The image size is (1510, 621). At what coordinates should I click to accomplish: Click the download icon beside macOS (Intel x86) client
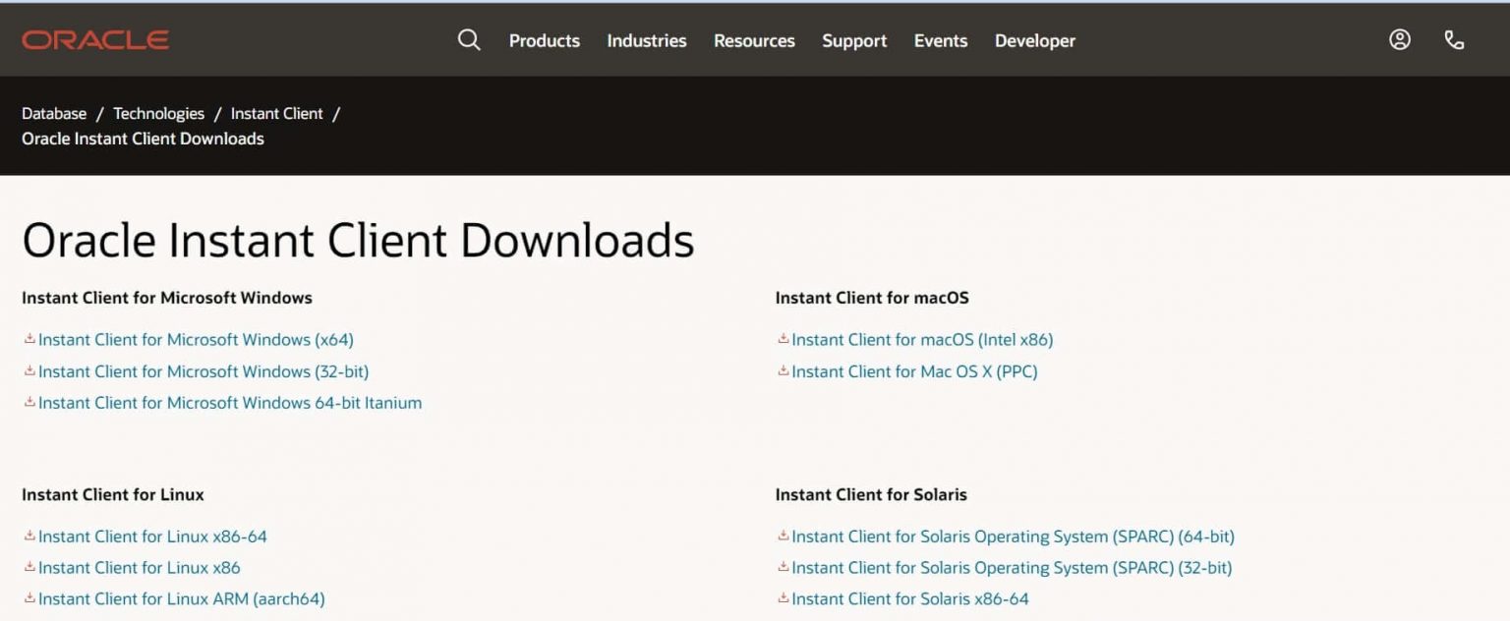click(x=784, y=339)
